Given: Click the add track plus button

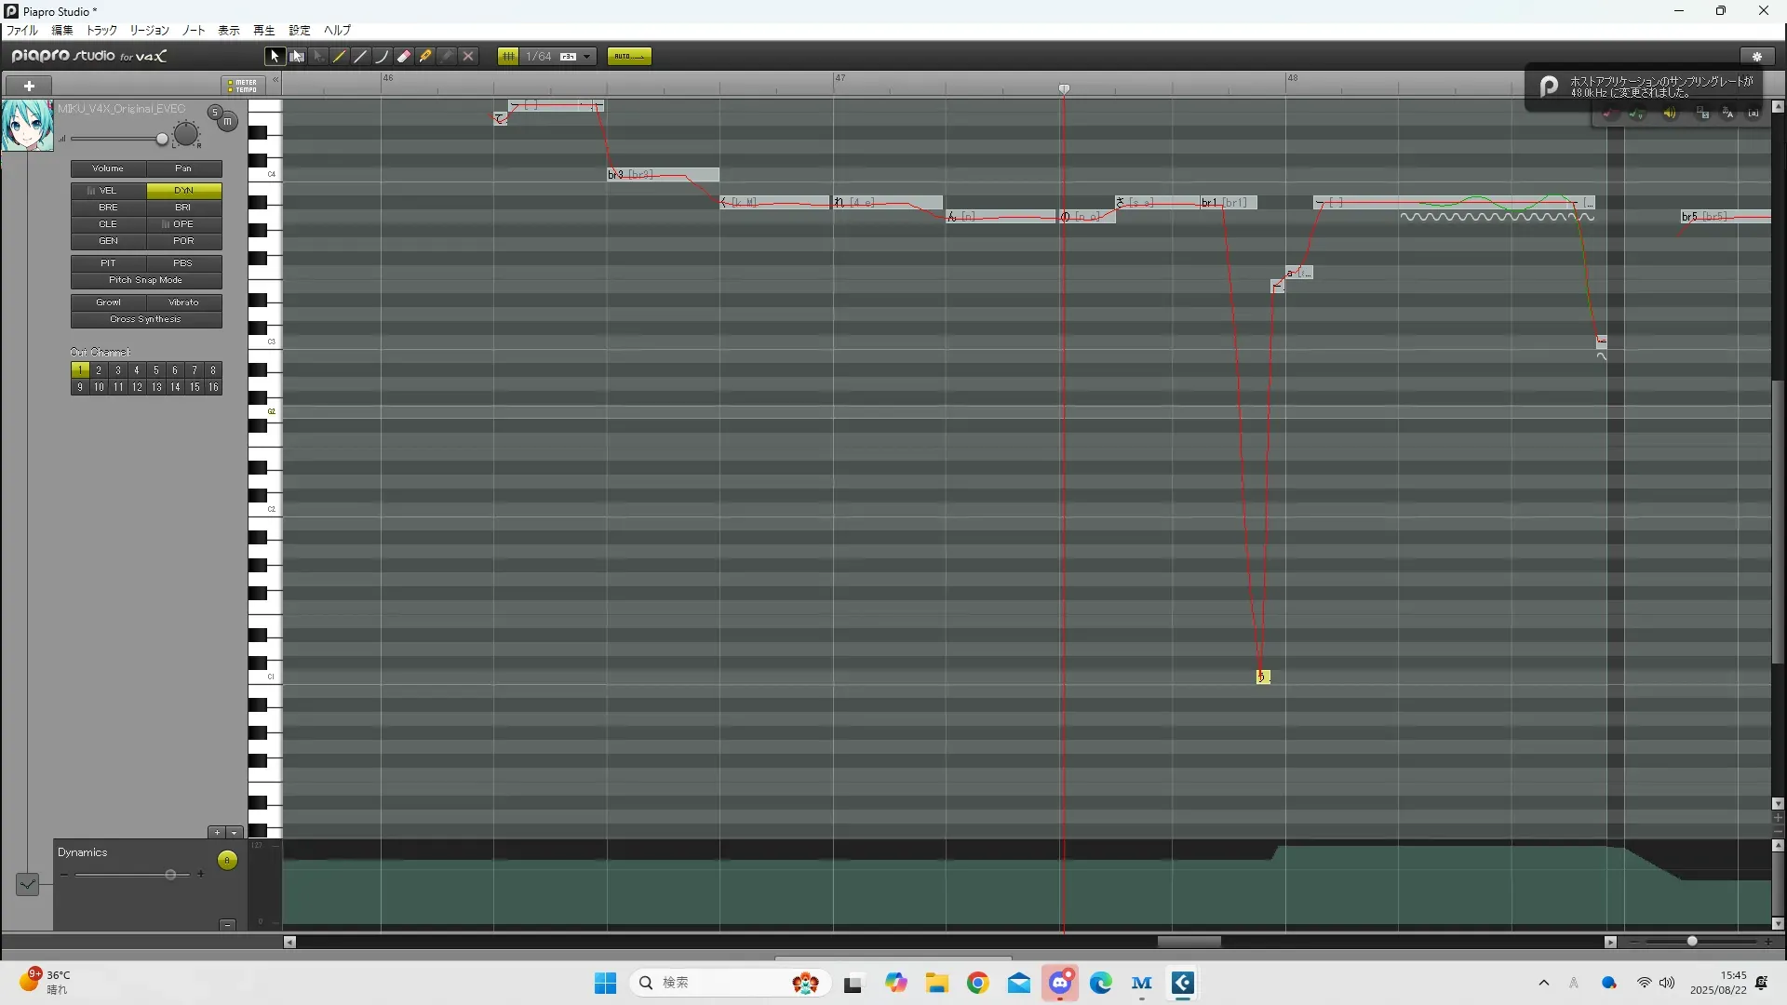Looking at the screenshot, I should pyautogui.click(x=30, y=86).
